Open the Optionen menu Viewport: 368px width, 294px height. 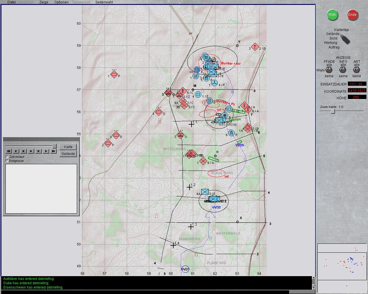[x=61, y=2]
